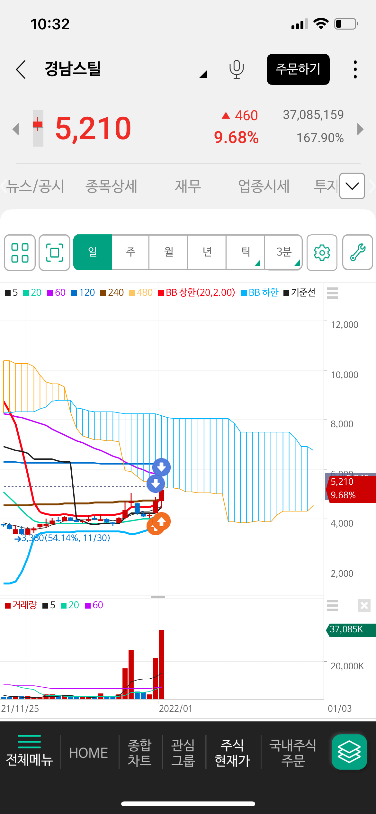Tap the orange up-arrow chart marker
This screenshot has height=814, width=376.
coord(161,521)
